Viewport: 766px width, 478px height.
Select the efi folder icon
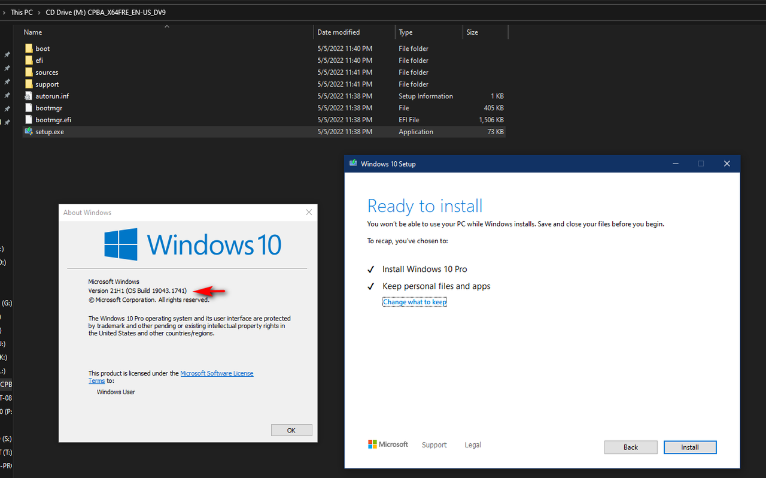[x=29, y=60]
